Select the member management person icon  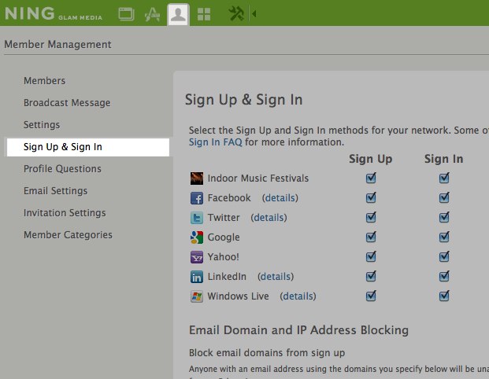[178, 14]
